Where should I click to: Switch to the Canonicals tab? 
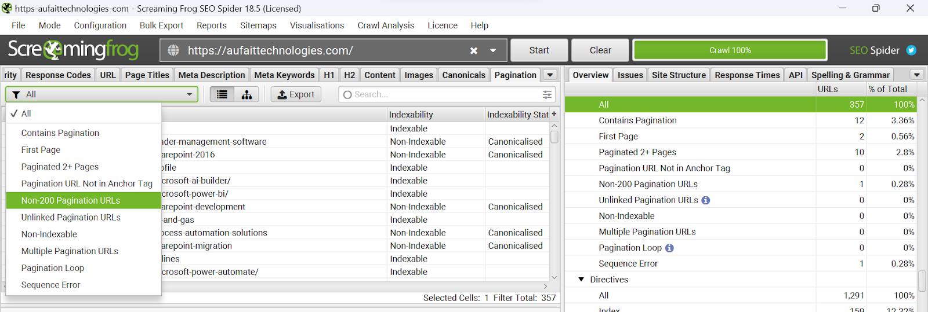[x=463, y=75]
